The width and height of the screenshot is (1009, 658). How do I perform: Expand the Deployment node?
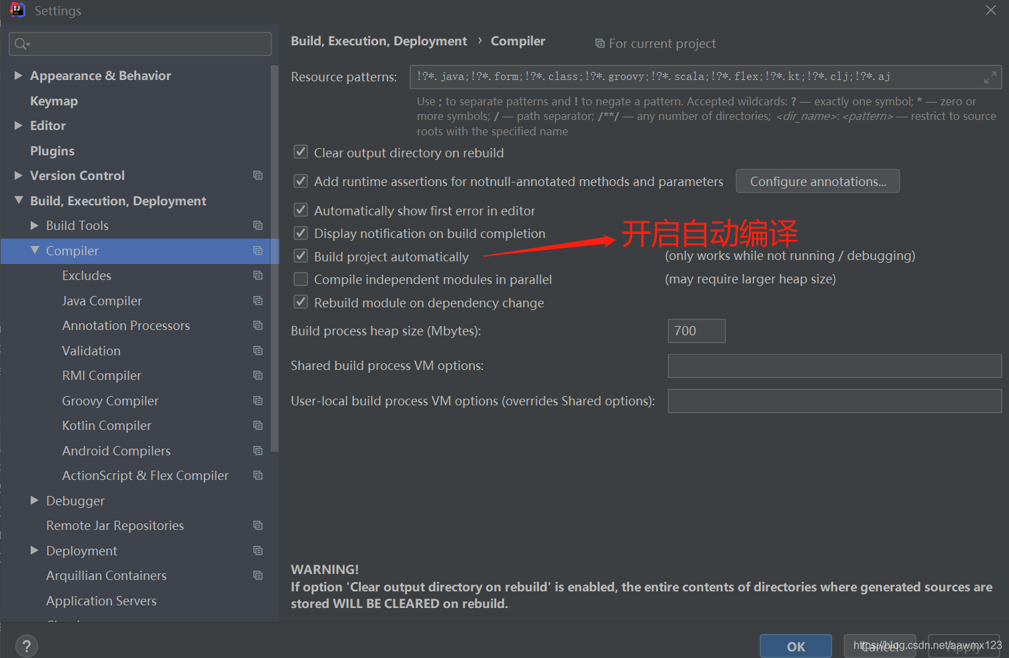click(35, 550)
